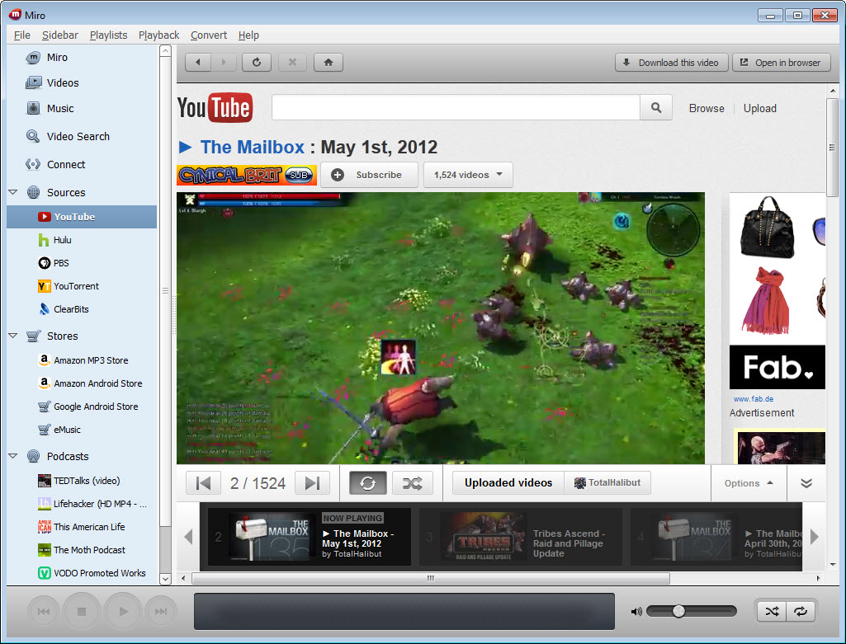Screen dimensions: 846x644
Task: Subscribe to the channel
Action: tap(369, 175)
